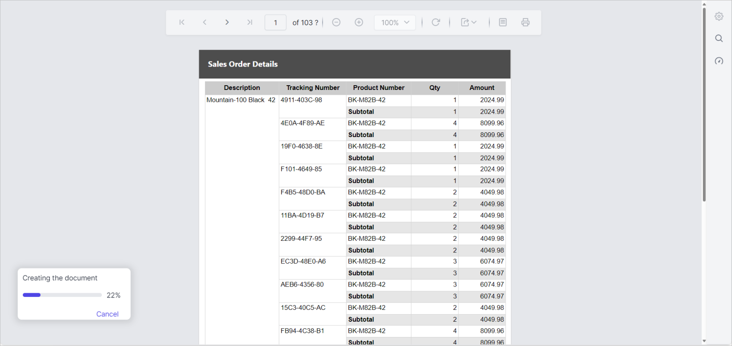Go to next page arrow
The image size is (732, 346).
(227, 22)
